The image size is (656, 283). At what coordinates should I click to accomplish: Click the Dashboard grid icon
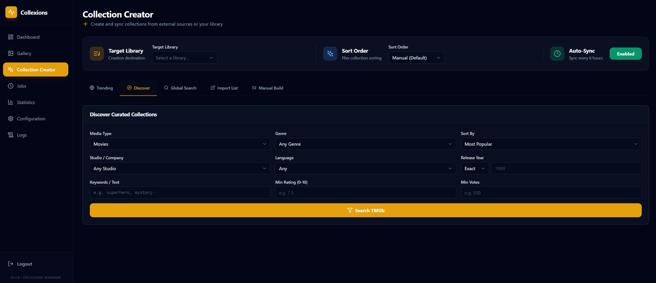tap(11, 37)
